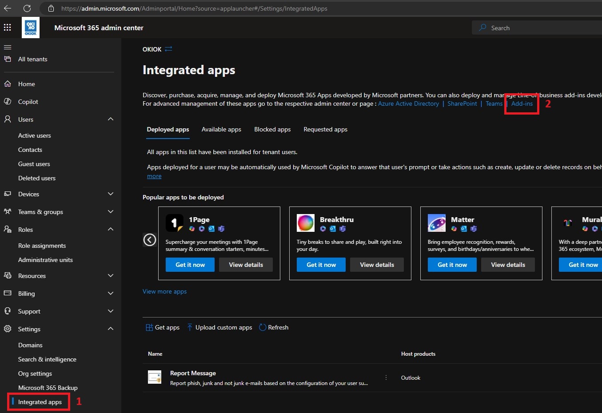This screenshot has width=602, height=413.
Task: Click the Breakthru app logo
Action: (306, 223)
